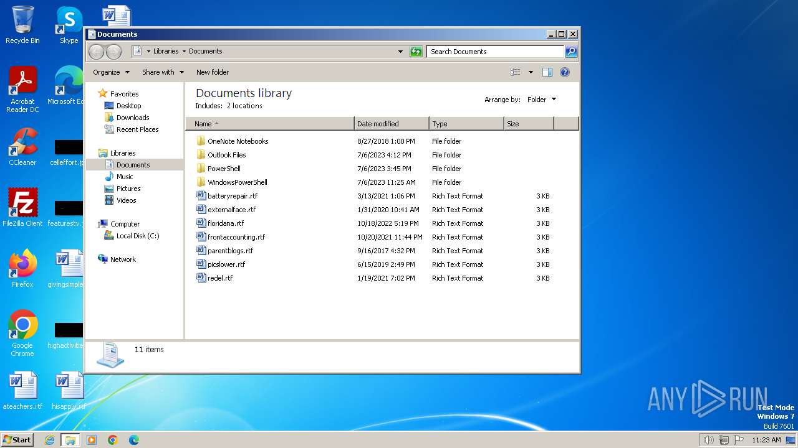Click the Recycle Bin desktop icon

[x=22, y=25]
